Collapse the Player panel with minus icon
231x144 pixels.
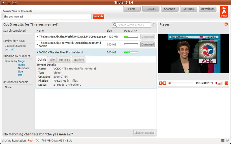[226, 24]
